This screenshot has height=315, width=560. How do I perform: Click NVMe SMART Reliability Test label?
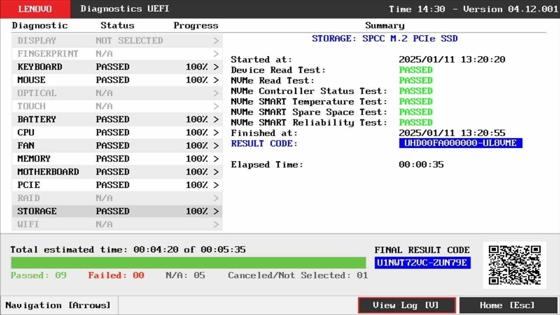[309, 122]
